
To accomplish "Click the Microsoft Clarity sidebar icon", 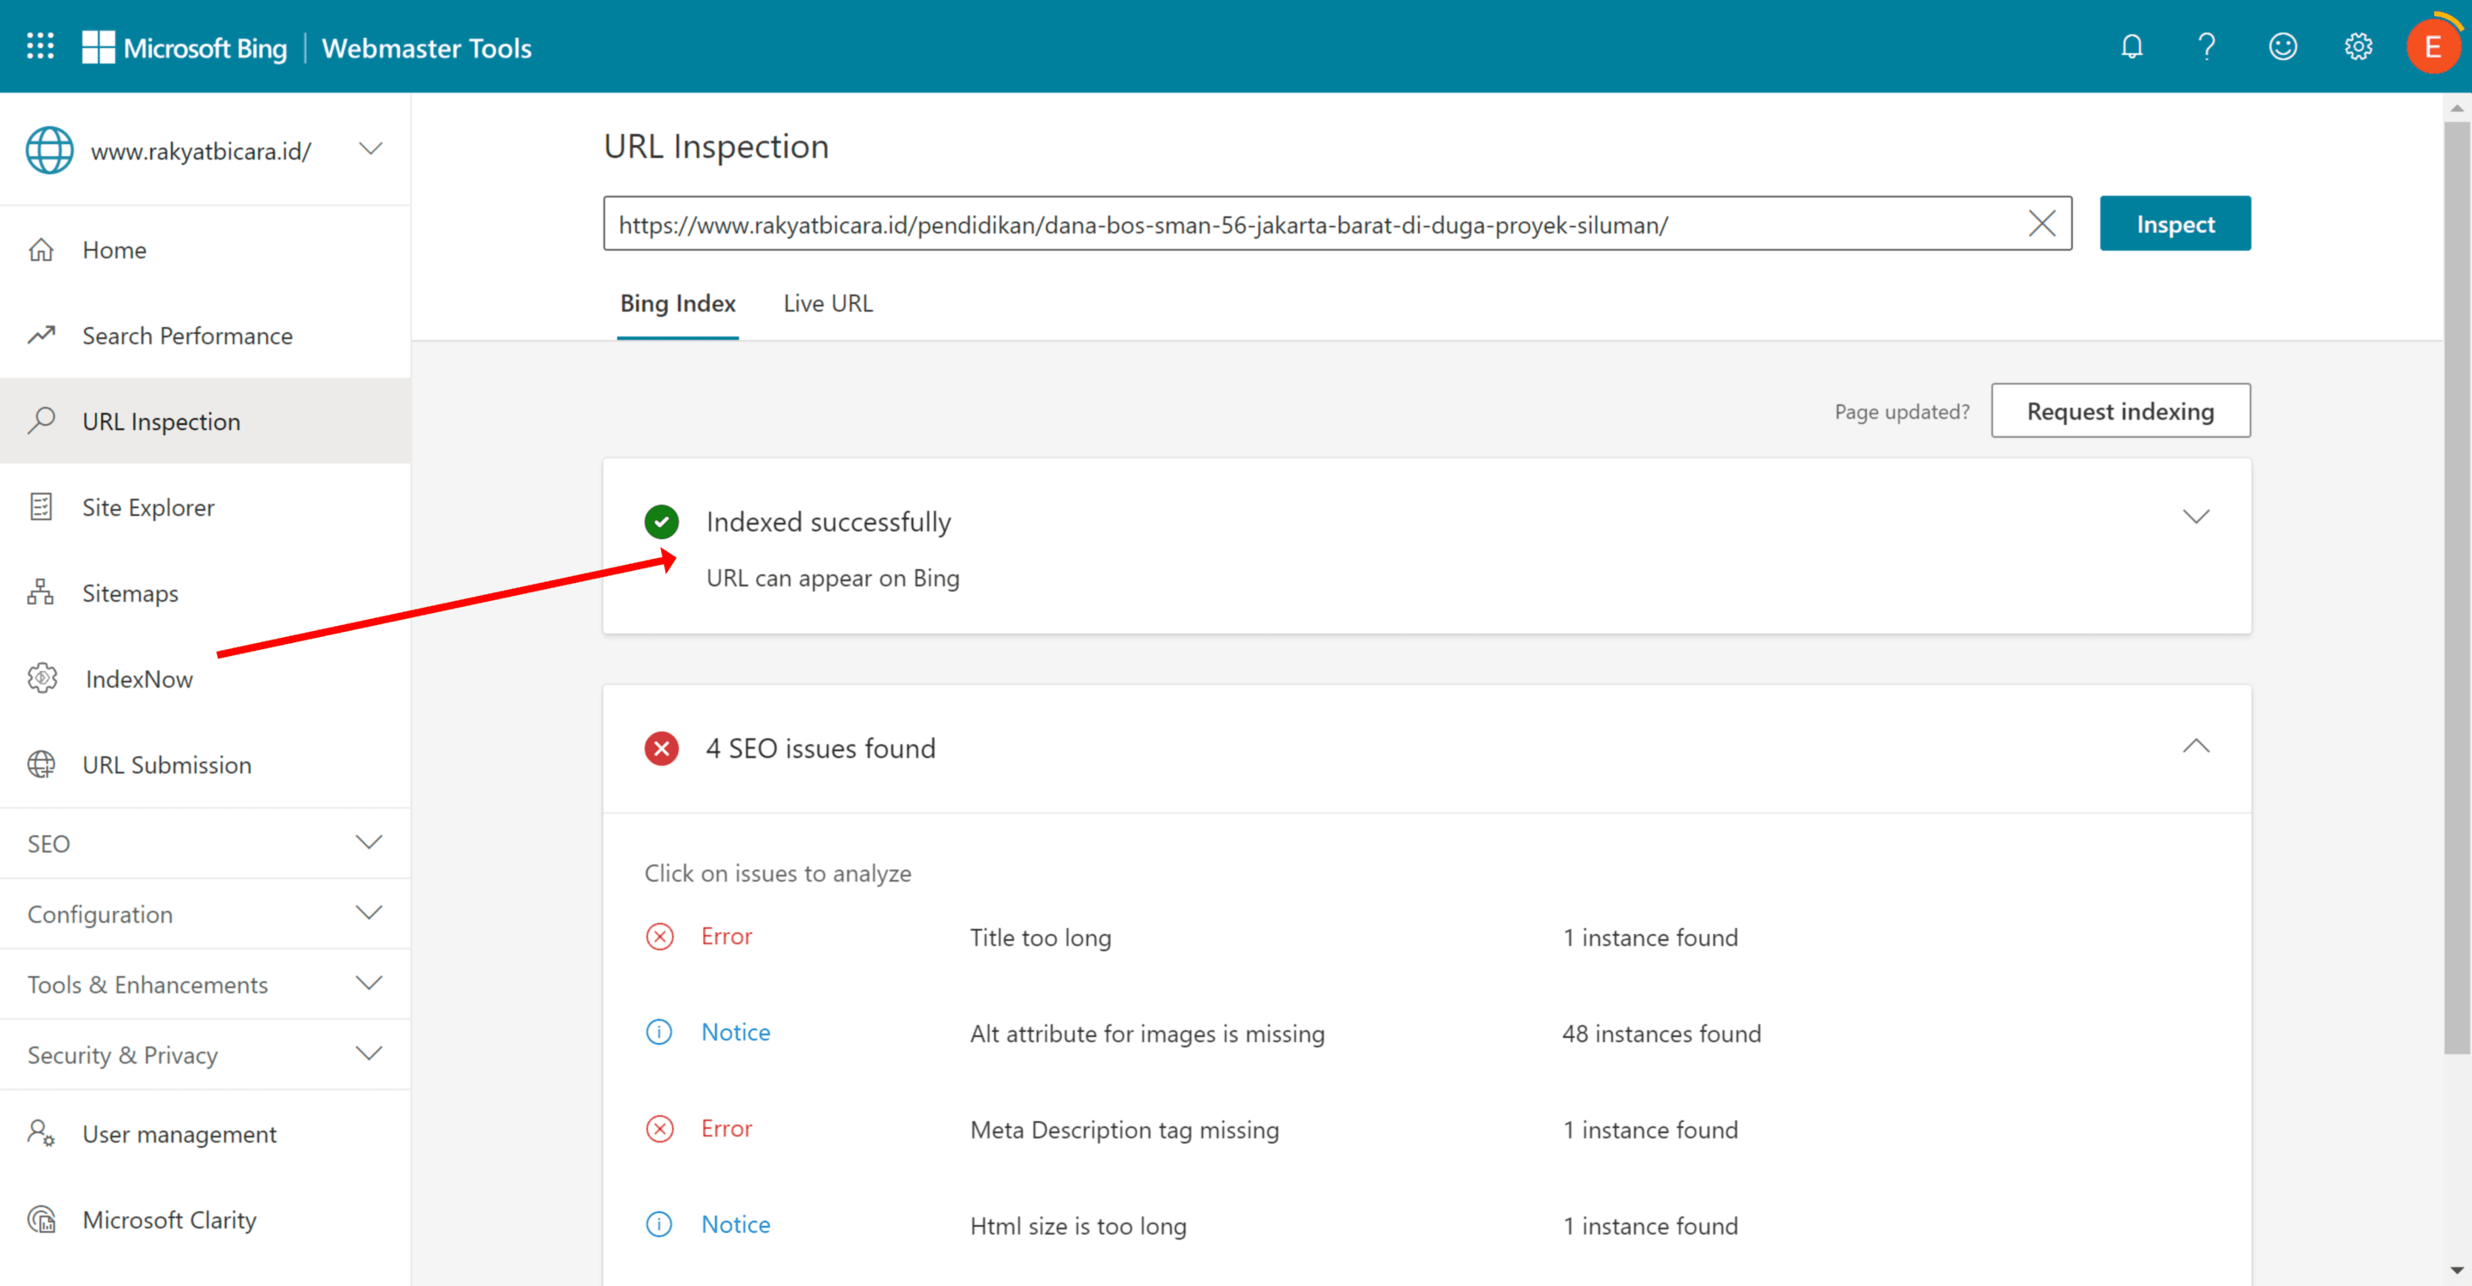I will click(44, 1219).
